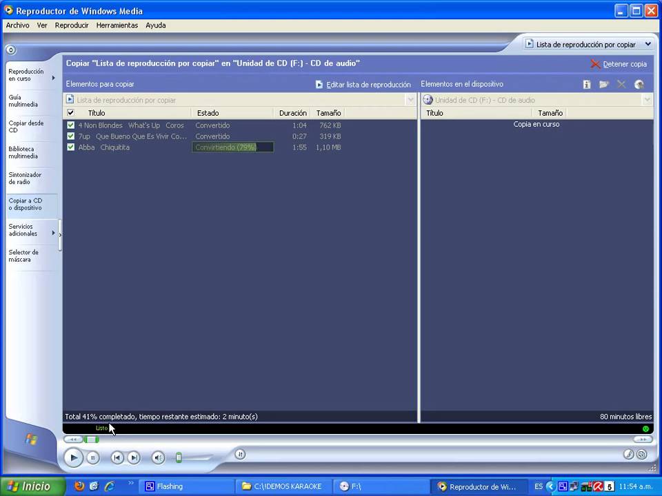
Task: Click the second quick launch icon
Action: tap(94, 486)
